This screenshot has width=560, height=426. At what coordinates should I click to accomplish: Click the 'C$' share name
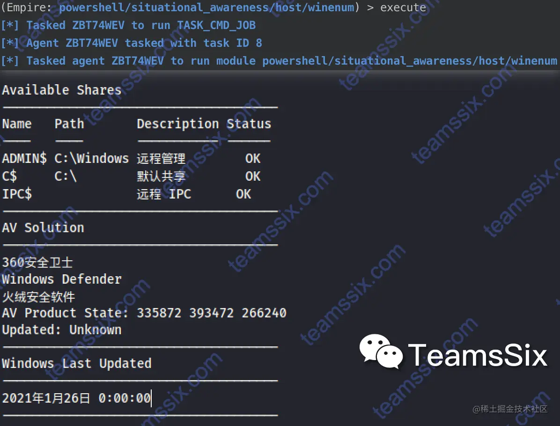[x=10, y=176]
